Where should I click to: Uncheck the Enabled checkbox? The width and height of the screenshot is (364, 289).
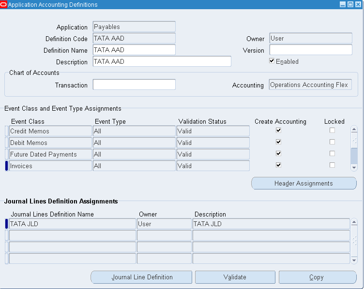click(x=272, y=61)
